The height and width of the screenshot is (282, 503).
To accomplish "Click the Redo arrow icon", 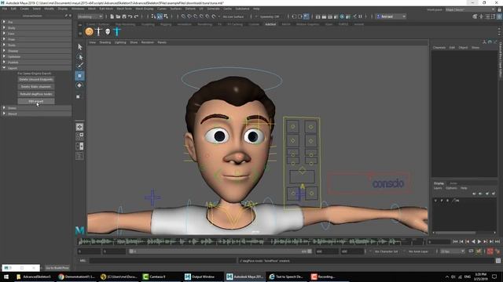I will click(136, 16).
